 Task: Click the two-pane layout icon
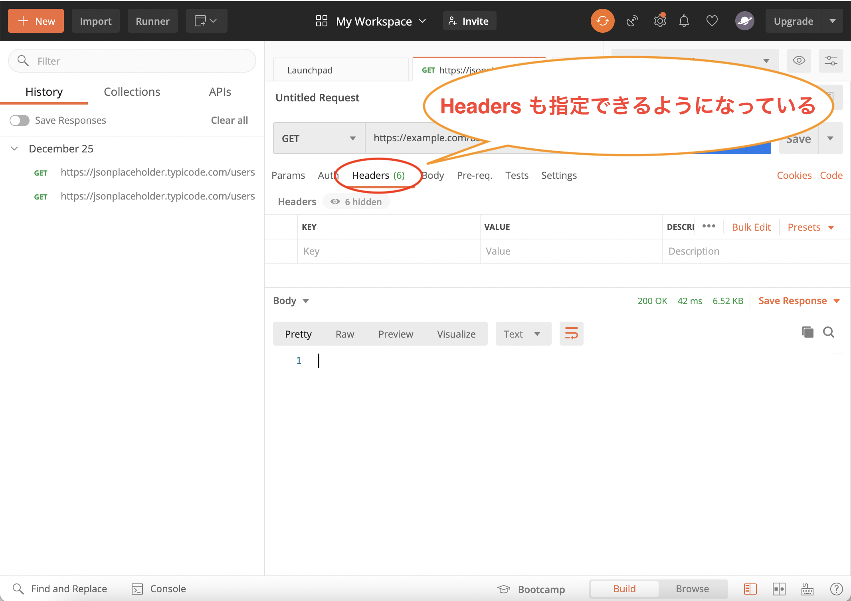pos(779,589)
